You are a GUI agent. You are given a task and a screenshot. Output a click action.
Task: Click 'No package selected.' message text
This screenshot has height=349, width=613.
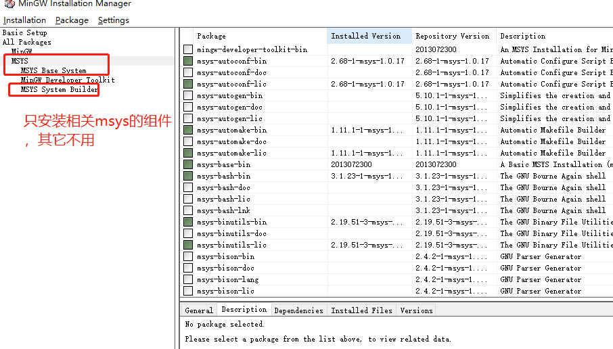coord(225,324)
